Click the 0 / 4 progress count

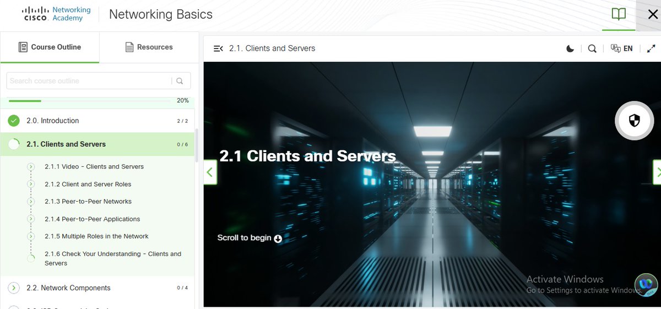pos(182,288)
